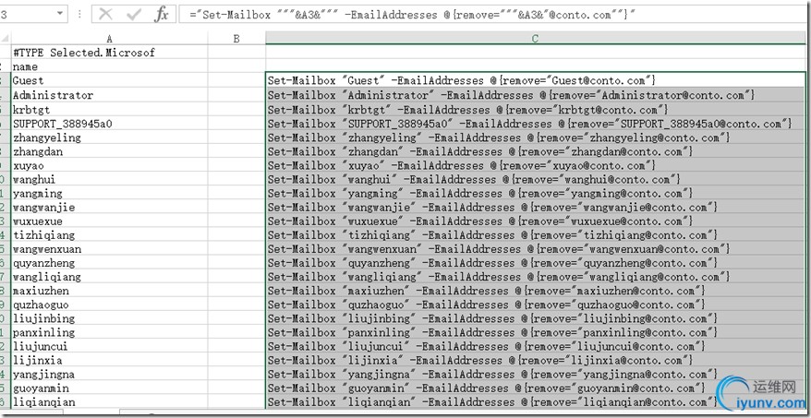Select Set-Mailbox "yangjingna" command cell
811x418 pixels.
(536, 374)
